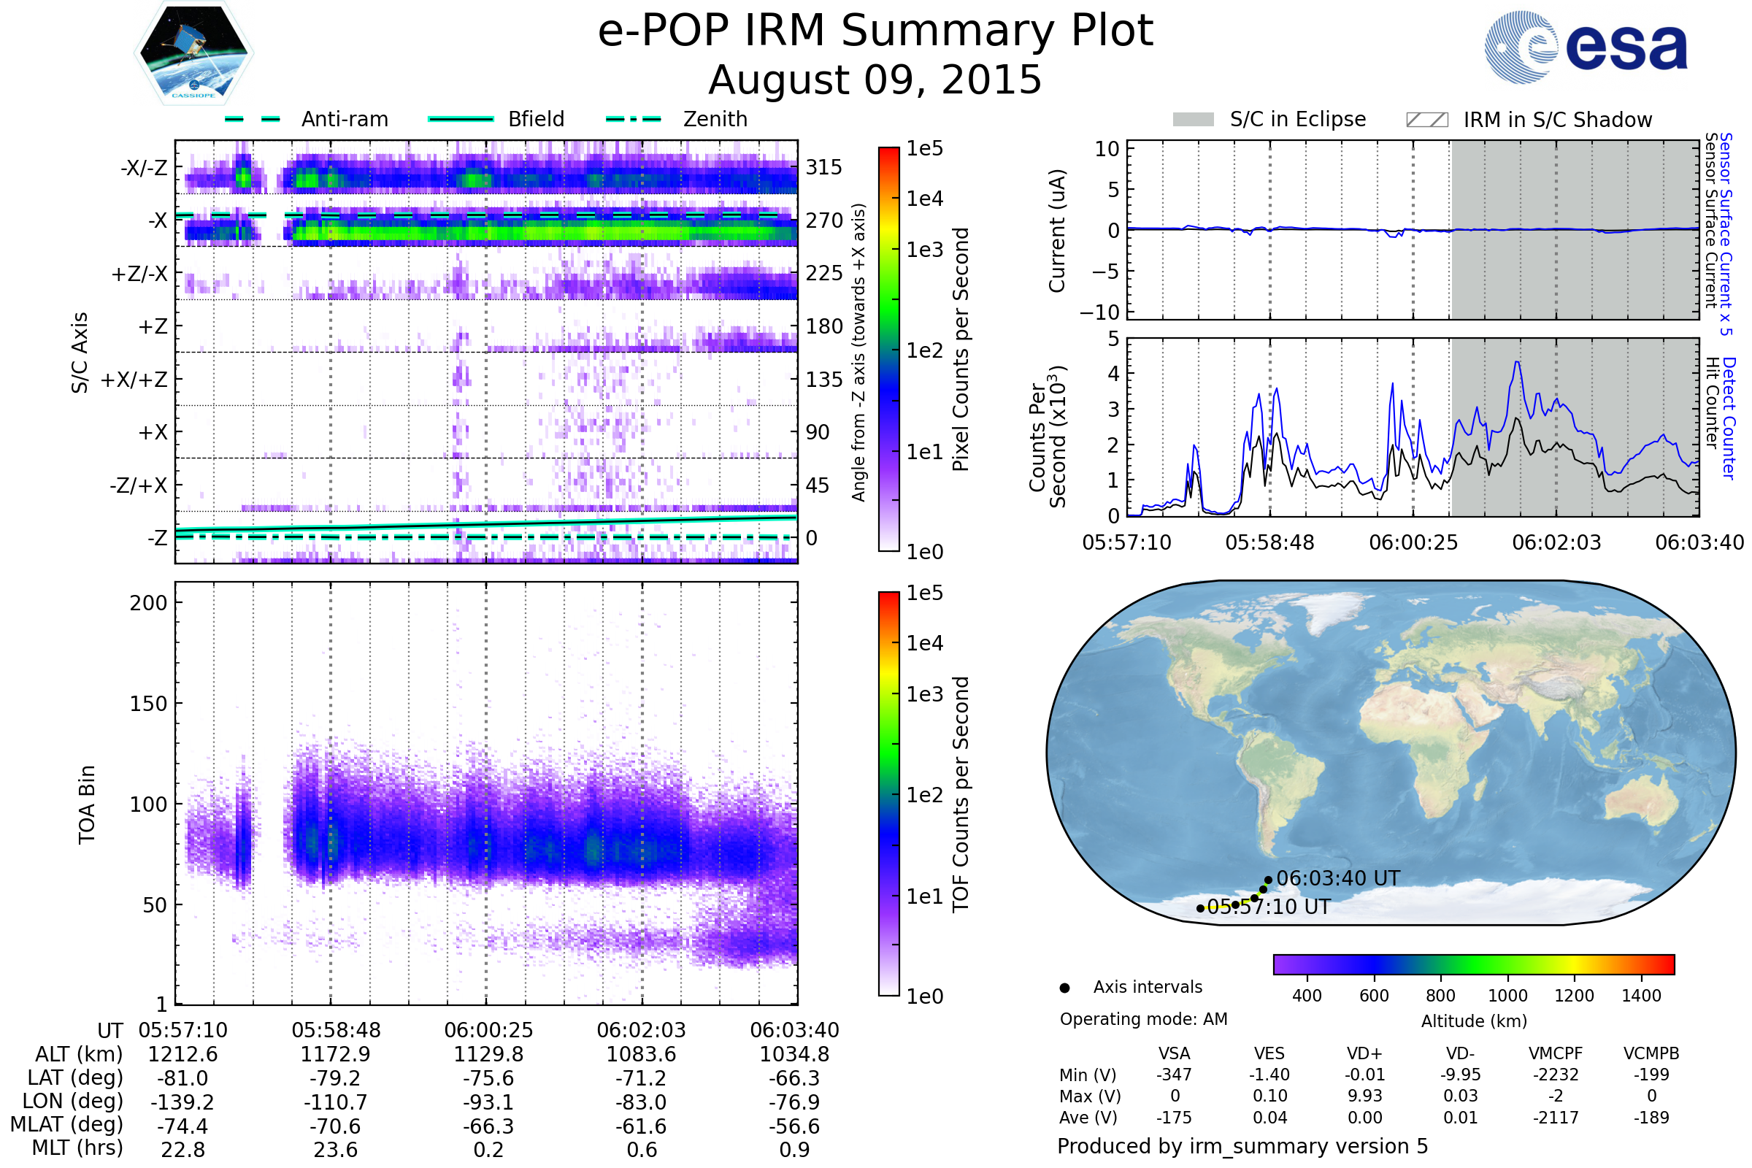The height and width of the screenshot is (1168, 1752).
Task: Click the ESA logo
Action: 1585,46
